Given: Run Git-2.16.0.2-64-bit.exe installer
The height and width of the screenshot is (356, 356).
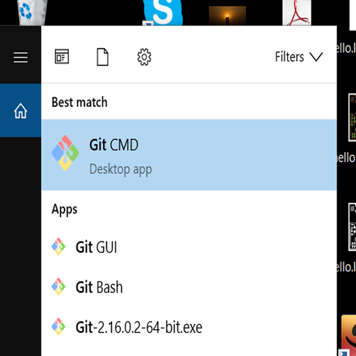Looking at the screenshot, I should [x=139, y=327].
